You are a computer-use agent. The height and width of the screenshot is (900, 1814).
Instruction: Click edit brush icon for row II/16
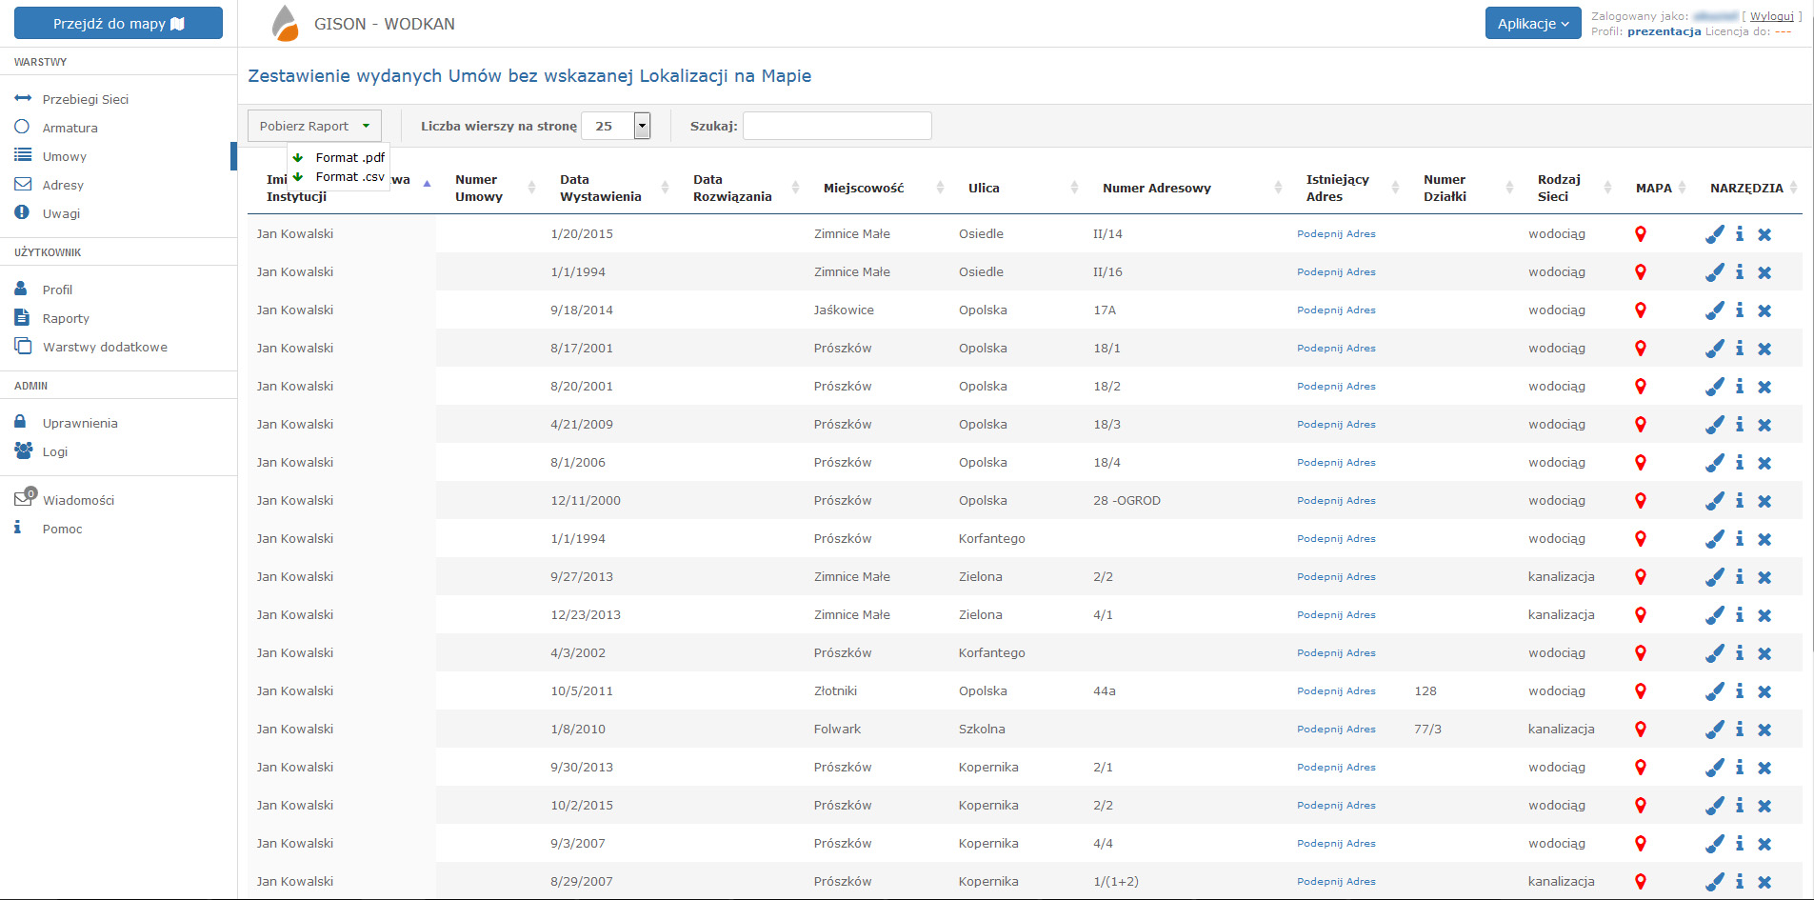point(1715,272)
